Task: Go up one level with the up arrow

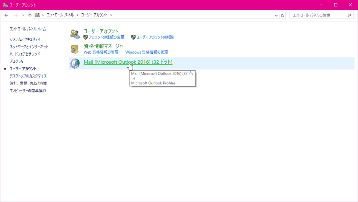Action: (x=30, y=15)
